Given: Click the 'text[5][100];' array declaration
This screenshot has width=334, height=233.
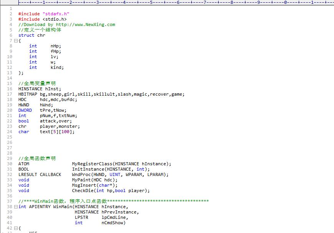Looking at the screenshot, I should click(57, 132).
